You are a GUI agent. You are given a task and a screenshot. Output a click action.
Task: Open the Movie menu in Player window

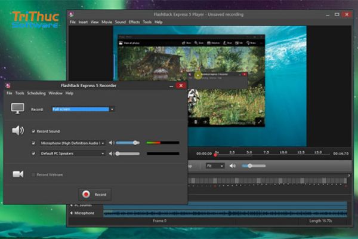107,22
